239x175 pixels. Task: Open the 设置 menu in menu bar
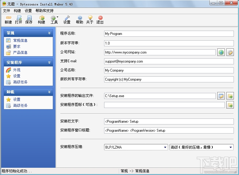[x=28, y=11]
